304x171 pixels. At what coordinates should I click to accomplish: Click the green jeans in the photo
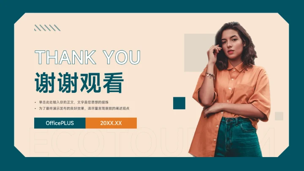click(x=238, y=137)
